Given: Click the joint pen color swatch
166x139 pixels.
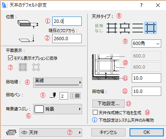Looking at the screenshot, I should (75, 96).
